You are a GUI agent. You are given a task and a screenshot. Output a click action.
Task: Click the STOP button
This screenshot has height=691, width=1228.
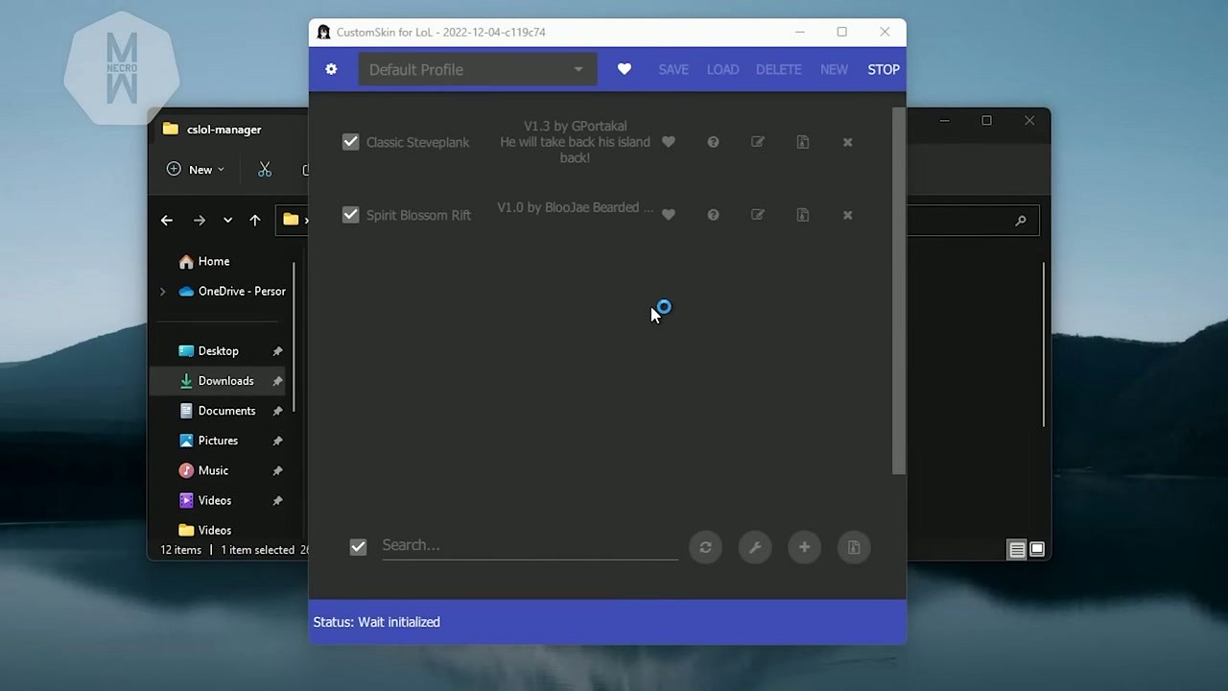coord(884,69)
